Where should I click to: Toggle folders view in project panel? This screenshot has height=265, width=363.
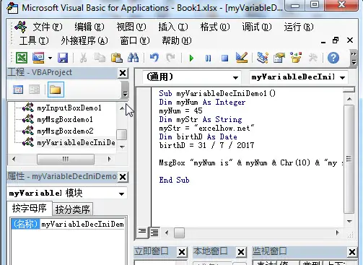point(56,90)
